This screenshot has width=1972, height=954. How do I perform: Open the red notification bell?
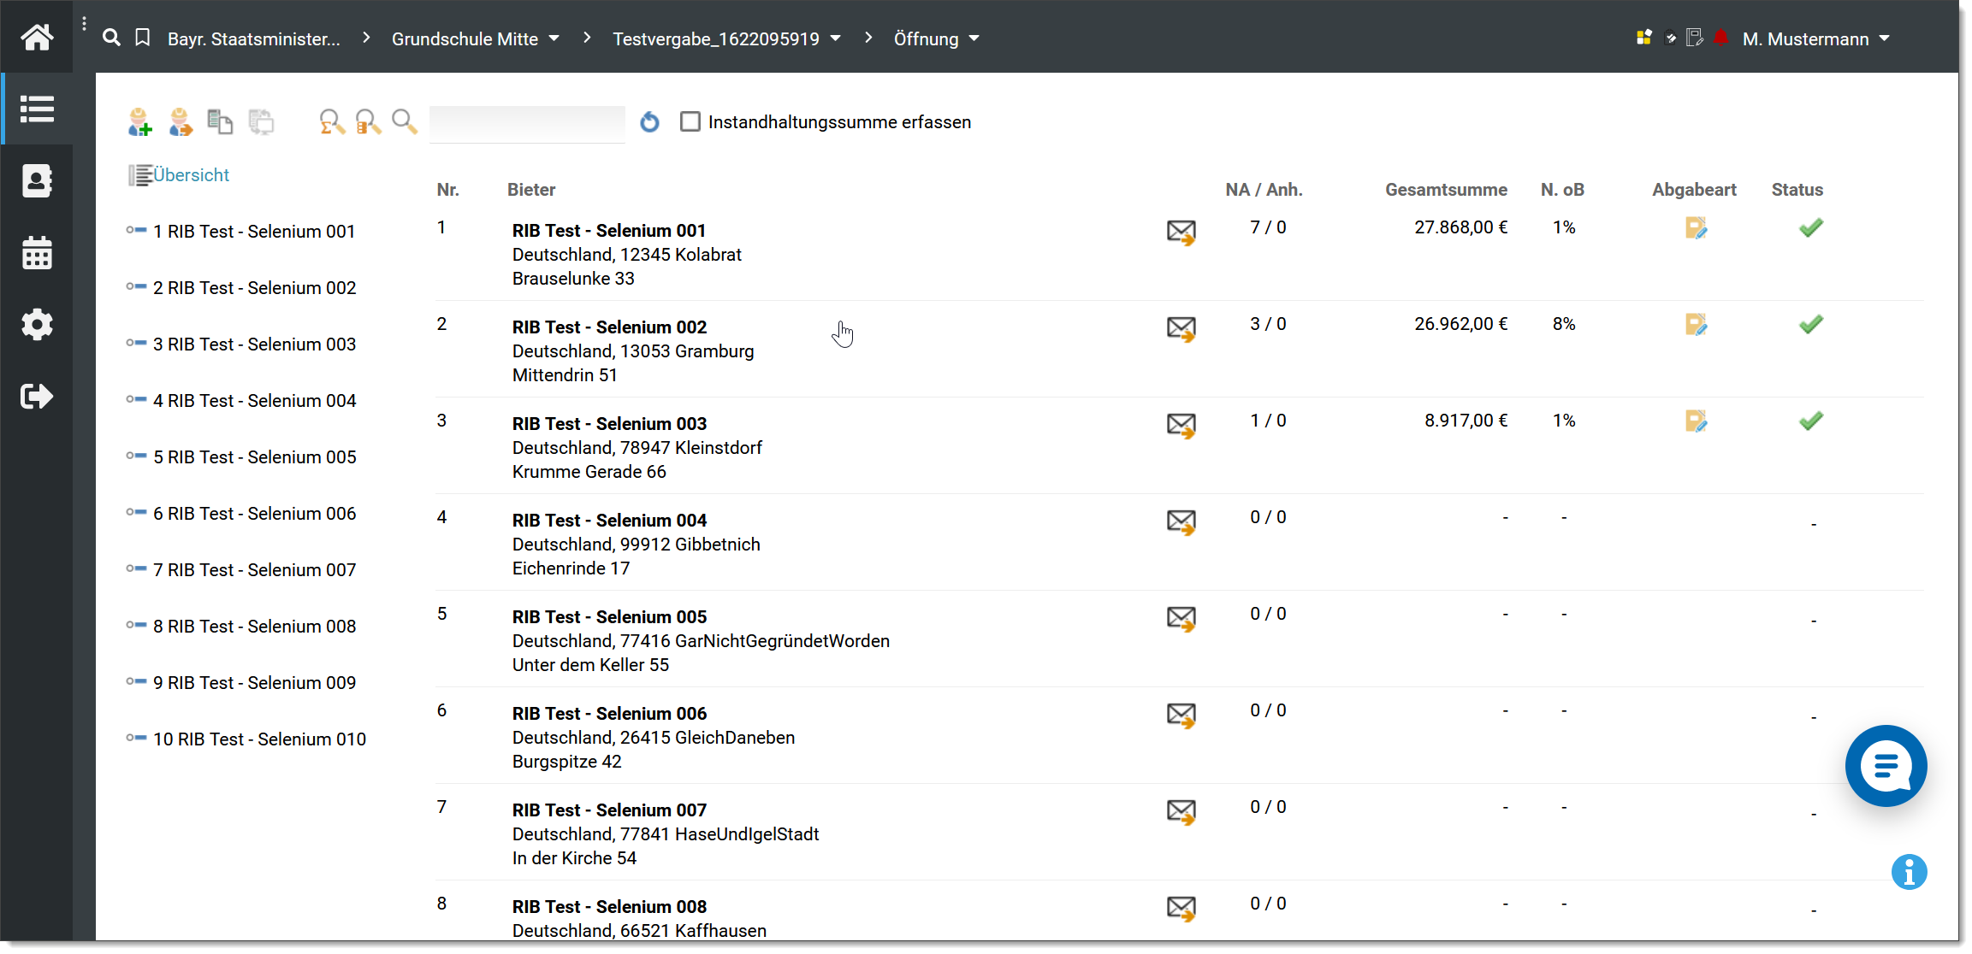pos(1721,38)
